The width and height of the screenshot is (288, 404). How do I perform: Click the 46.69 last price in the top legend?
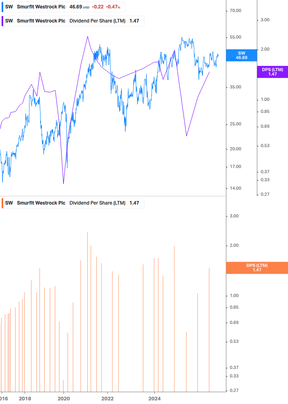tap(76, 7)
